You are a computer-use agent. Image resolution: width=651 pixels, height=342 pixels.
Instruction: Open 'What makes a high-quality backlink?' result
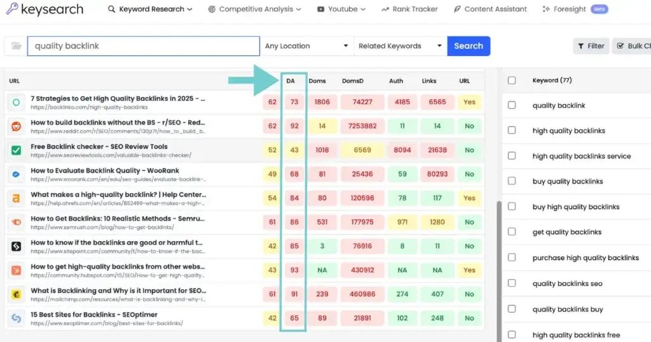[118, 195]
